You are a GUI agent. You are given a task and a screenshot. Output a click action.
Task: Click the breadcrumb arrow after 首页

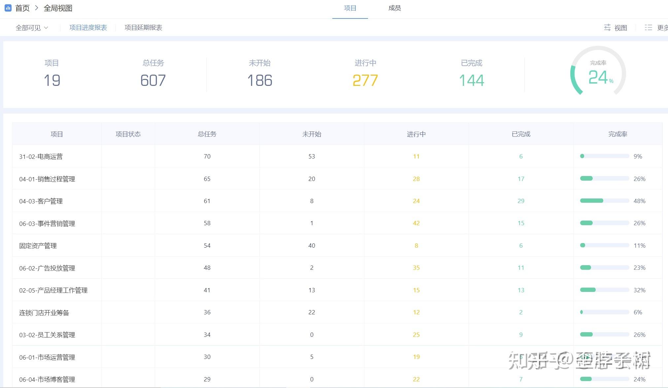[37, 8]
